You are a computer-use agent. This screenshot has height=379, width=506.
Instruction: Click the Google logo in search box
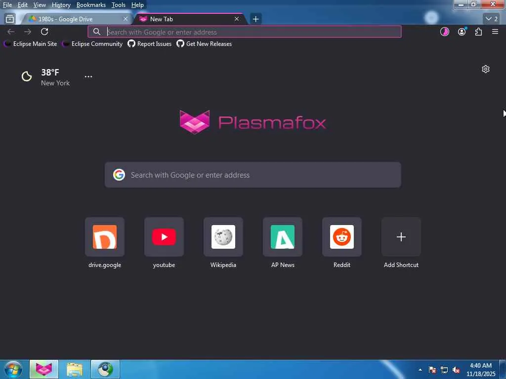click(119, 175)
